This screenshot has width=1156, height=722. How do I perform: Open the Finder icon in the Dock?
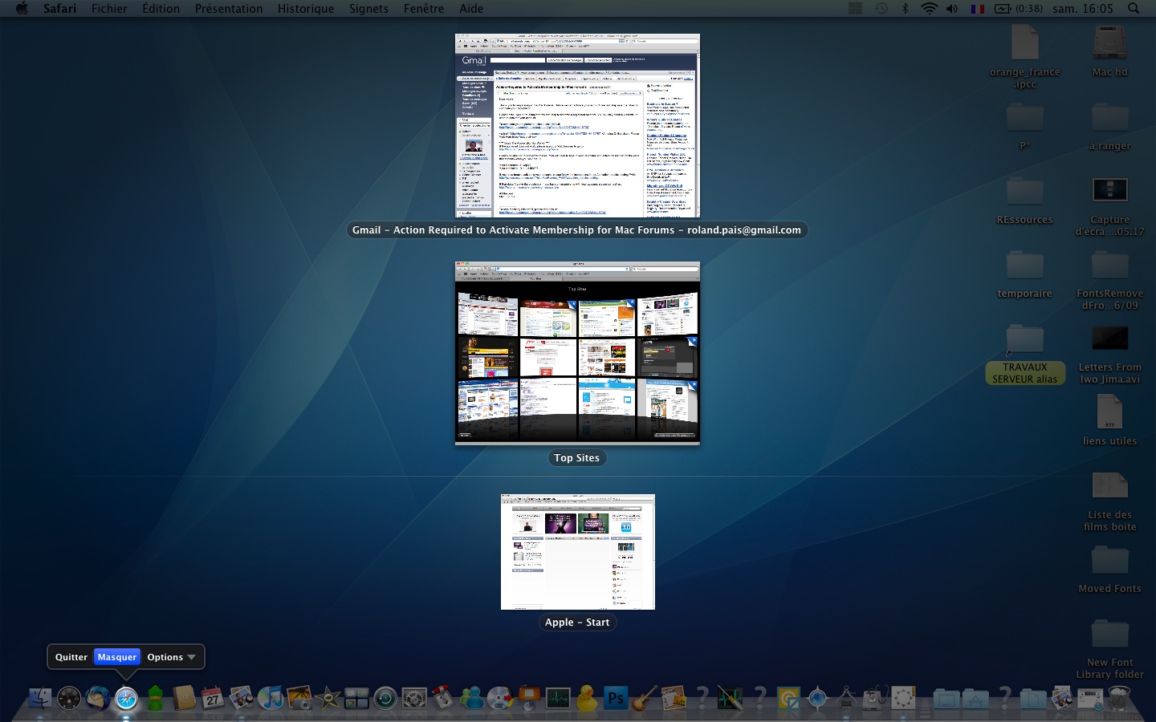pos(40,699)
